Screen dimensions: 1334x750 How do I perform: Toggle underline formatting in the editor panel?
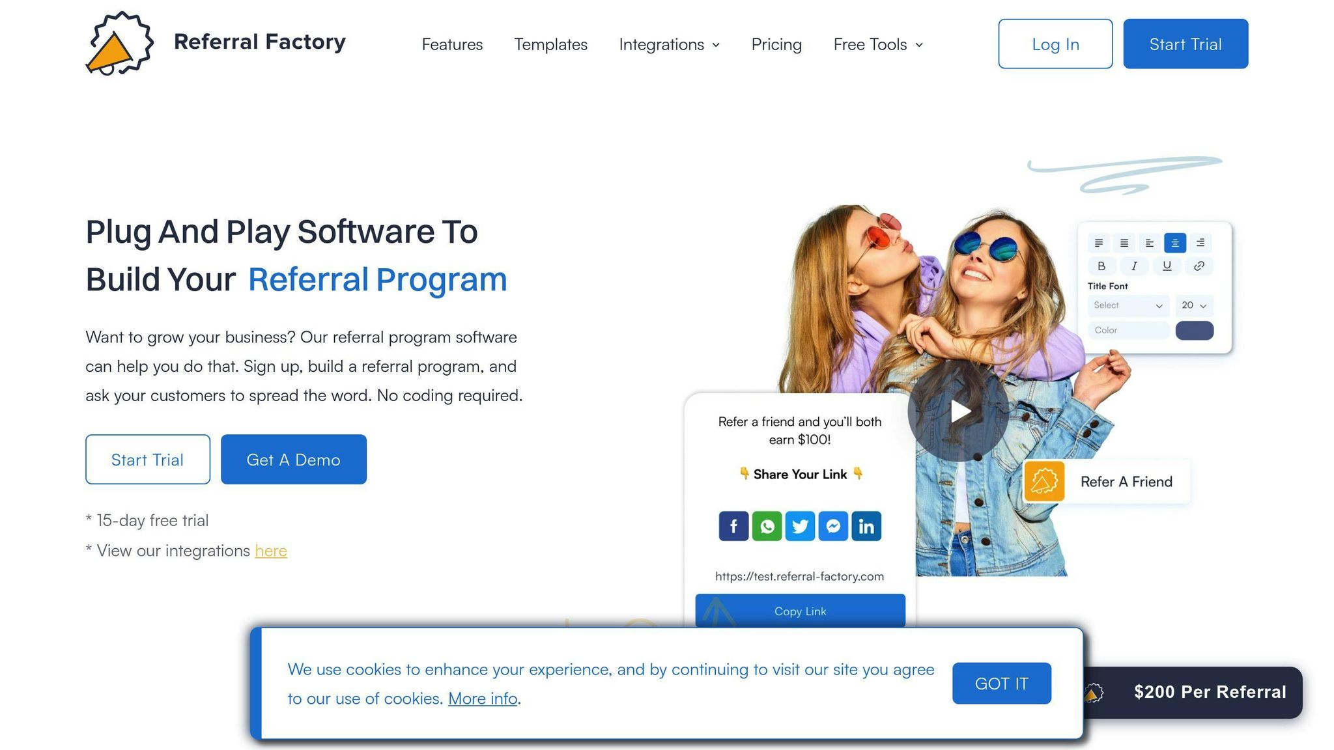coord(1167,266)
